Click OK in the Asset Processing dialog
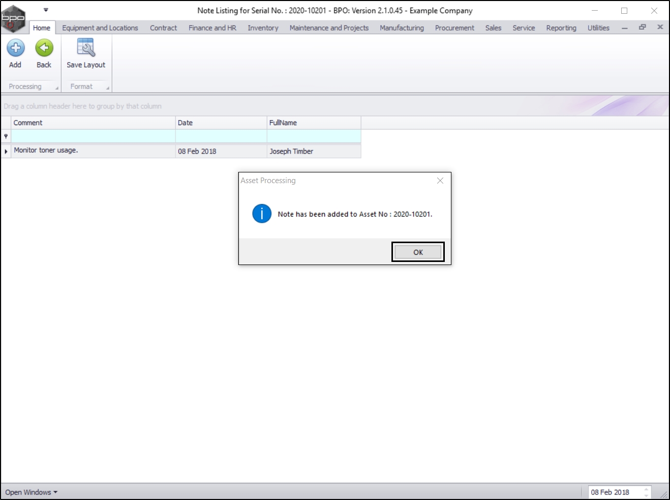Image resolution: width=670 pixels, height=500 pixels. 418,252
